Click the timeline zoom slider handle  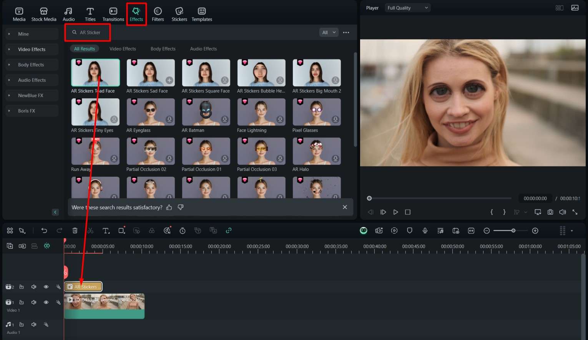(513, 231)
